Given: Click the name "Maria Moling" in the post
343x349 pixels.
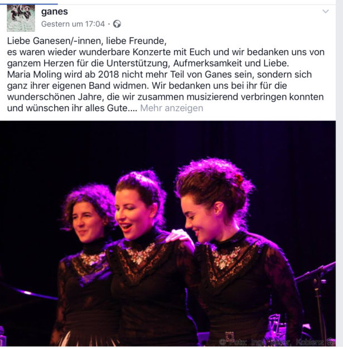Looking at the screenshot, I should coord(34,75).
